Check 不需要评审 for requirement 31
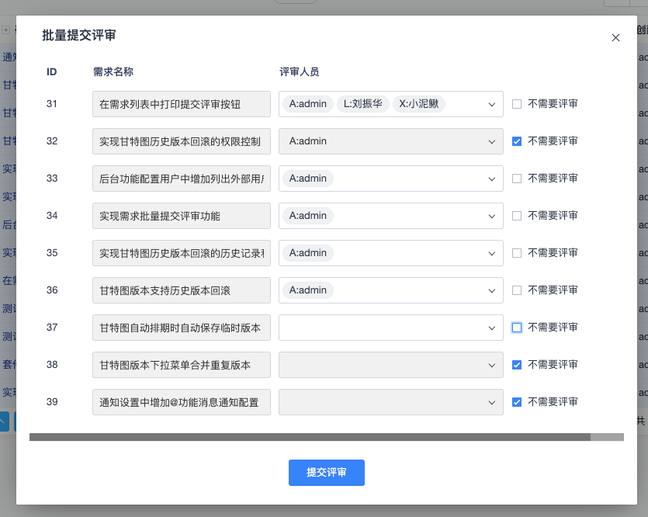Image resolution: width=648 pixels, height=517 pixels. (517, 104)
